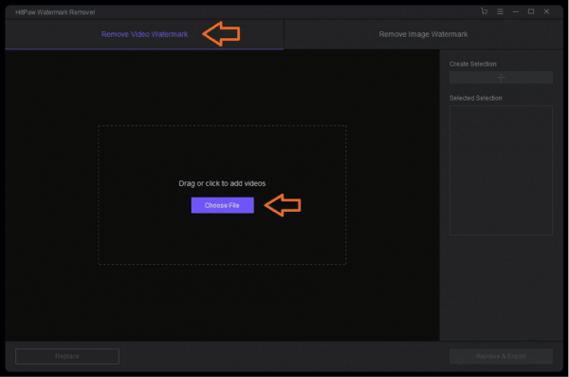Open the hamburger menu in title bar
Viewport: 569px width, 377px height.
[500, 11]
